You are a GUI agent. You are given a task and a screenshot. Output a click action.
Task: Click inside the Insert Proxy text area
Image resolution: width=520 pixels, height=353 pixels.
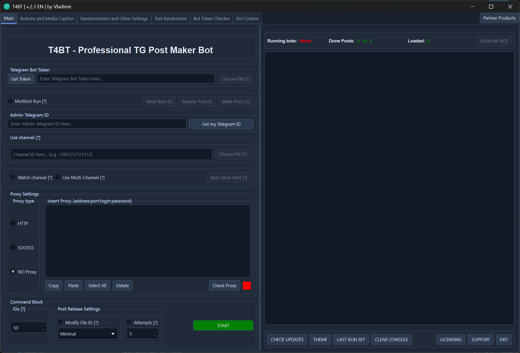click(x=148, y=241)
